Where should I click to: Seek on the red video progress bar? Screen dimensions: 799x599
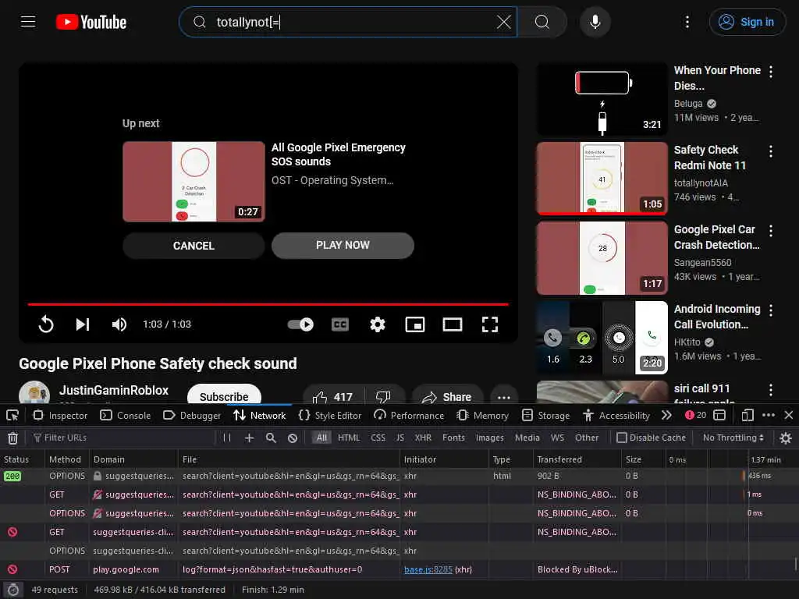(268, 304)
